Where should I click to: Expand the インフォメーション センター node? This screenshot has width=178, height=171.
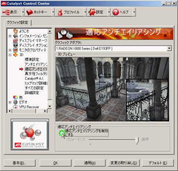10,36
